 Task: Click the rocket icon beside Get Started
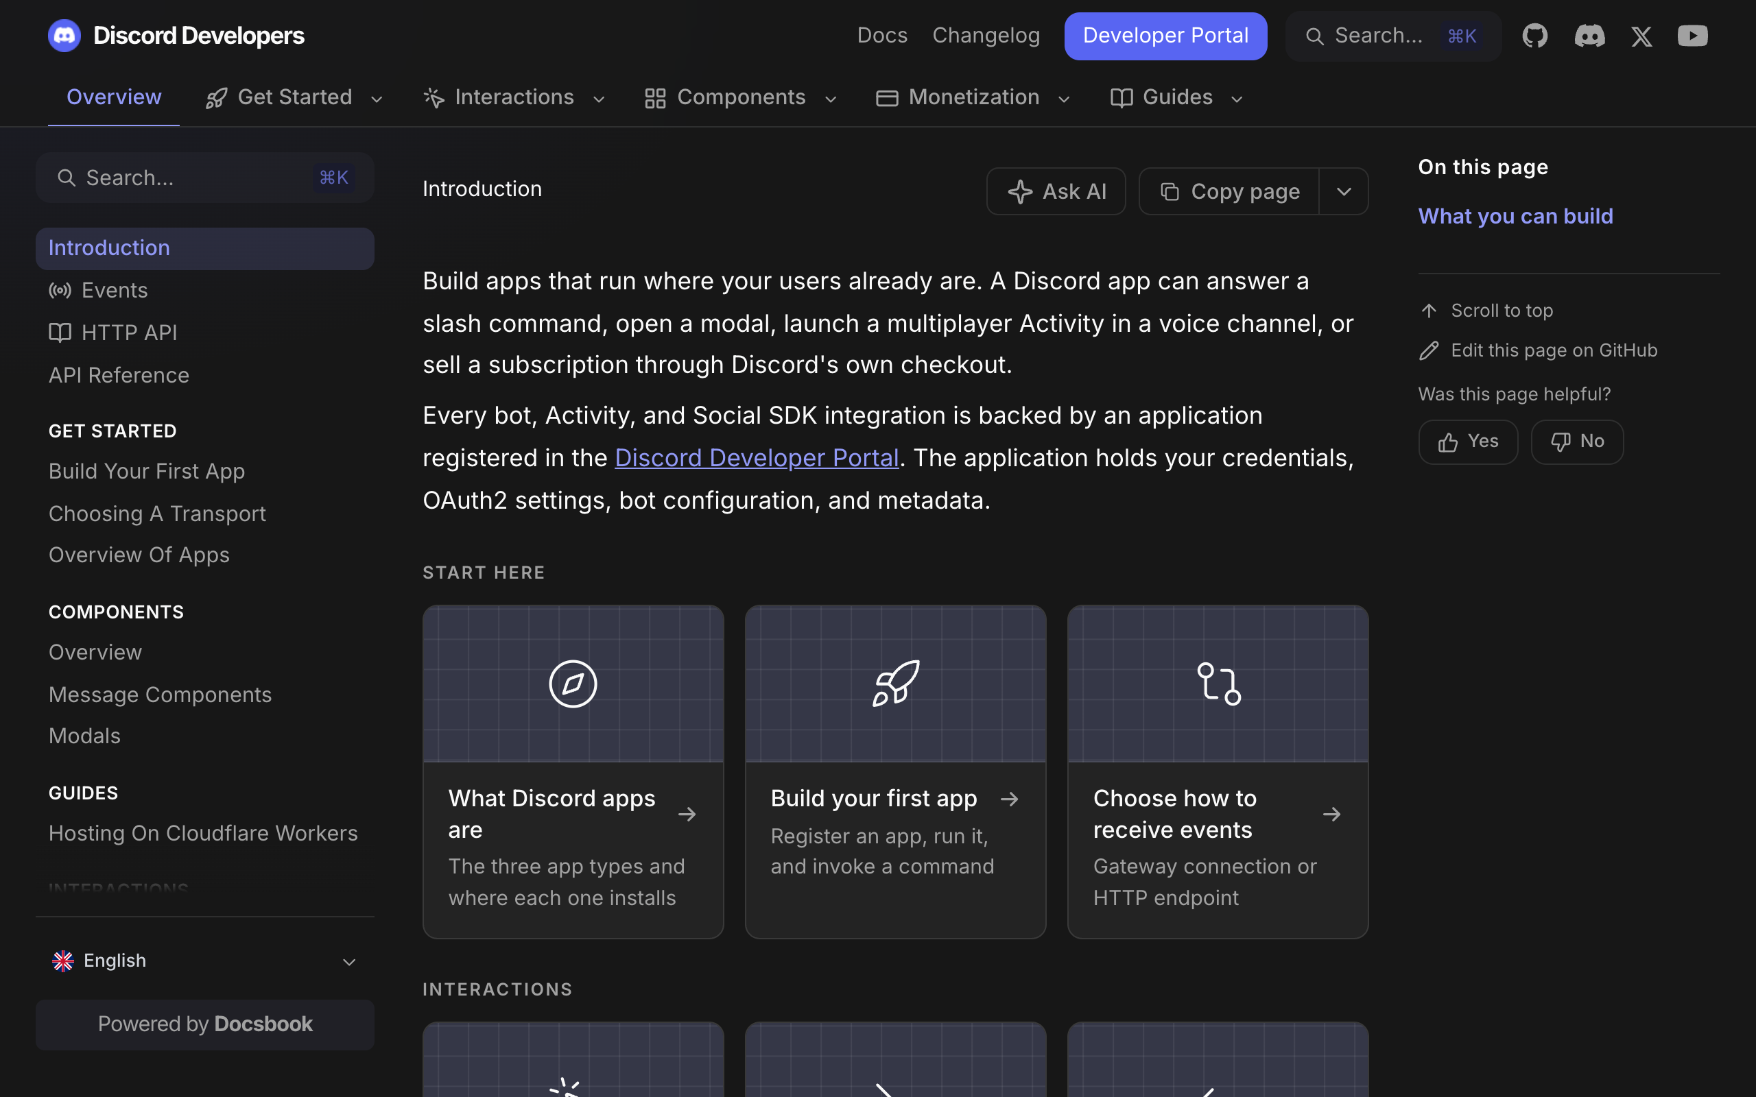216,98
